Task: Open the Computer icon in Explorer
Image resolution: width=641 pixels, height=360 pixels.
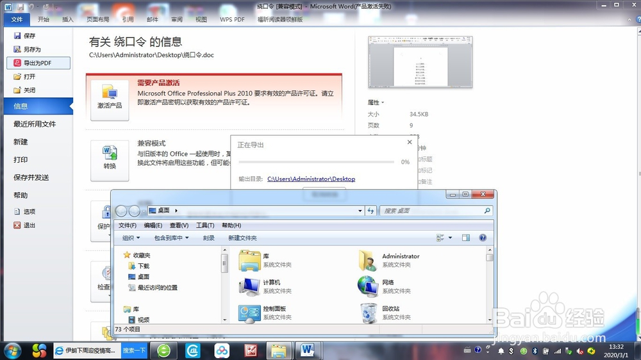Action: click(265, 286)
